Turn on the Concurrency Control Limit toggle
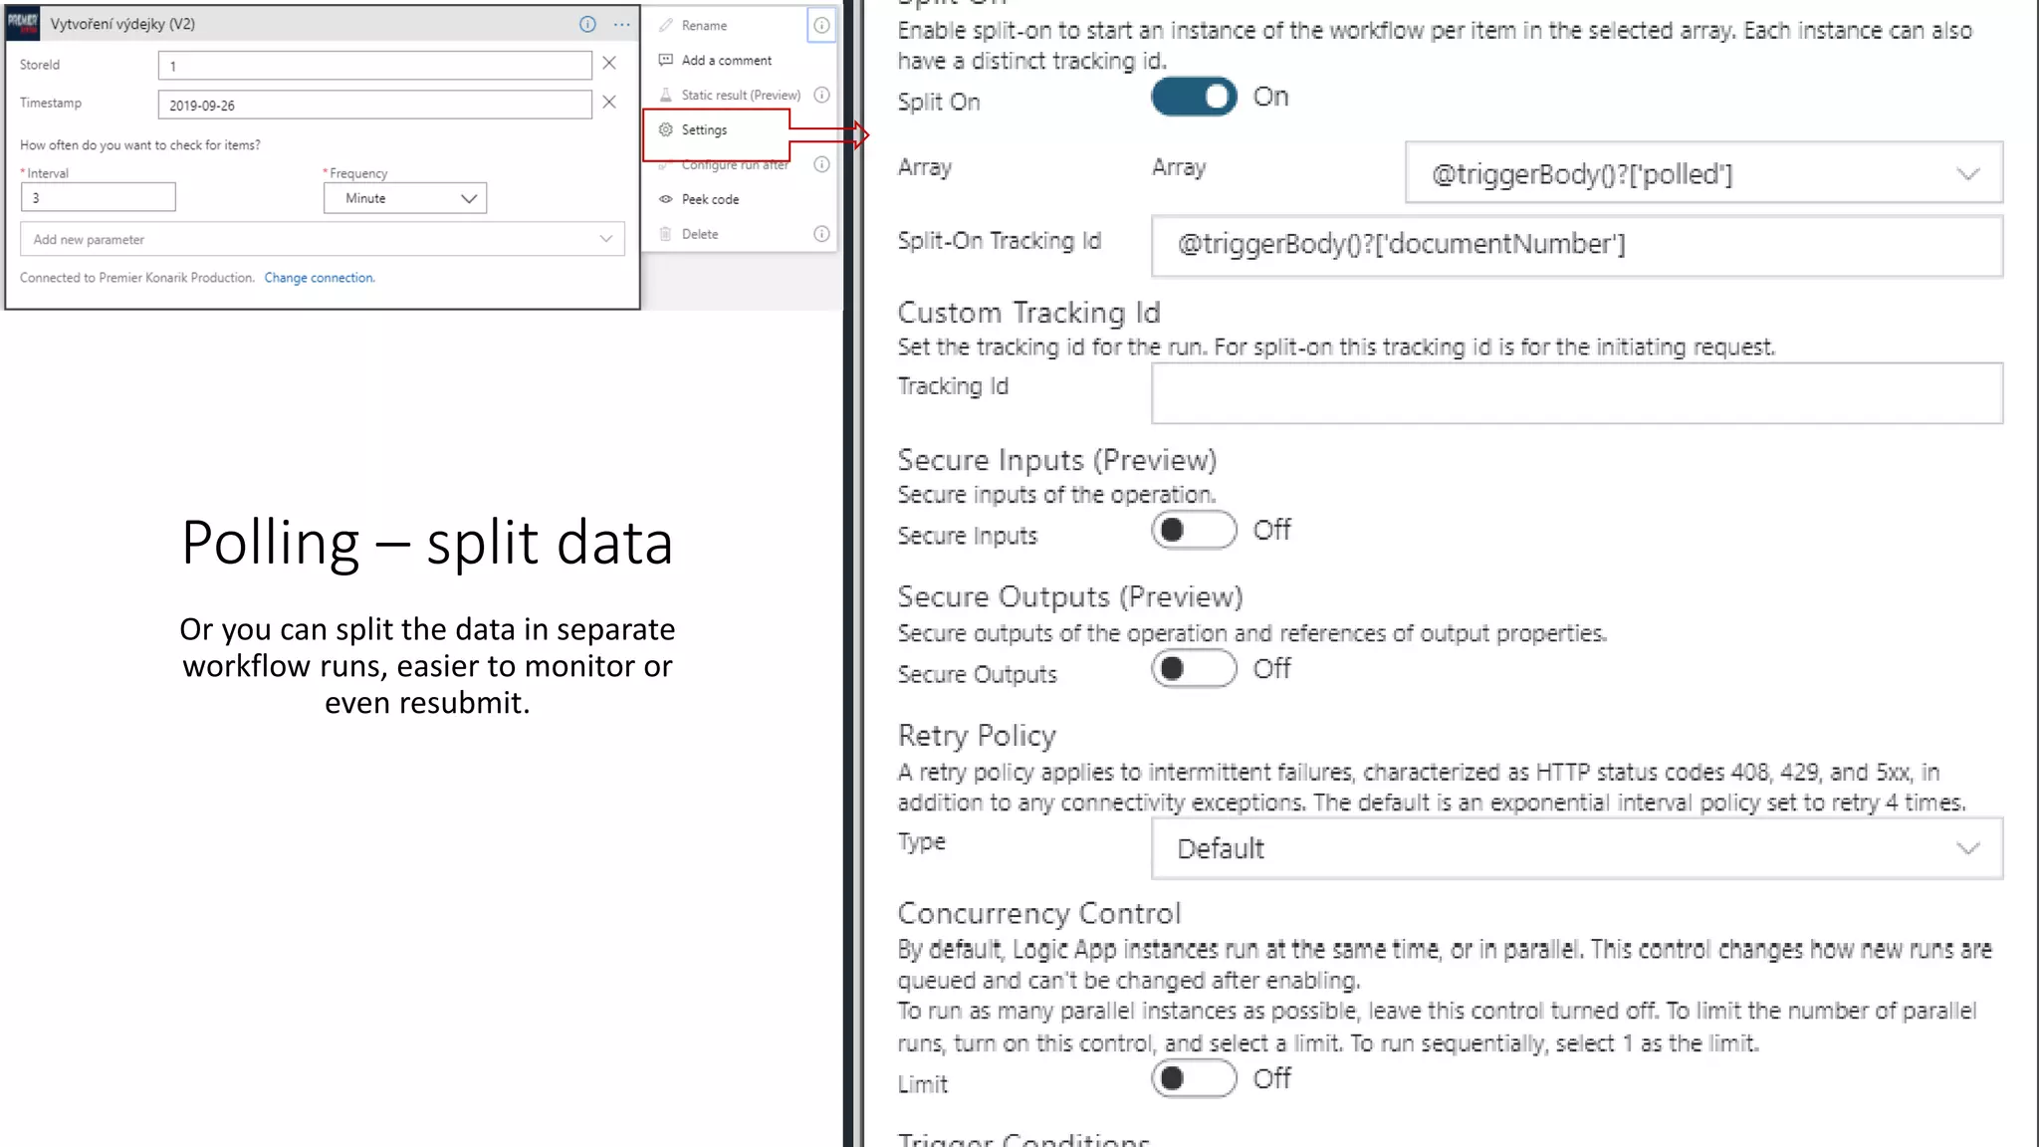2039x1147 pixels. tap(1194, 1079)
